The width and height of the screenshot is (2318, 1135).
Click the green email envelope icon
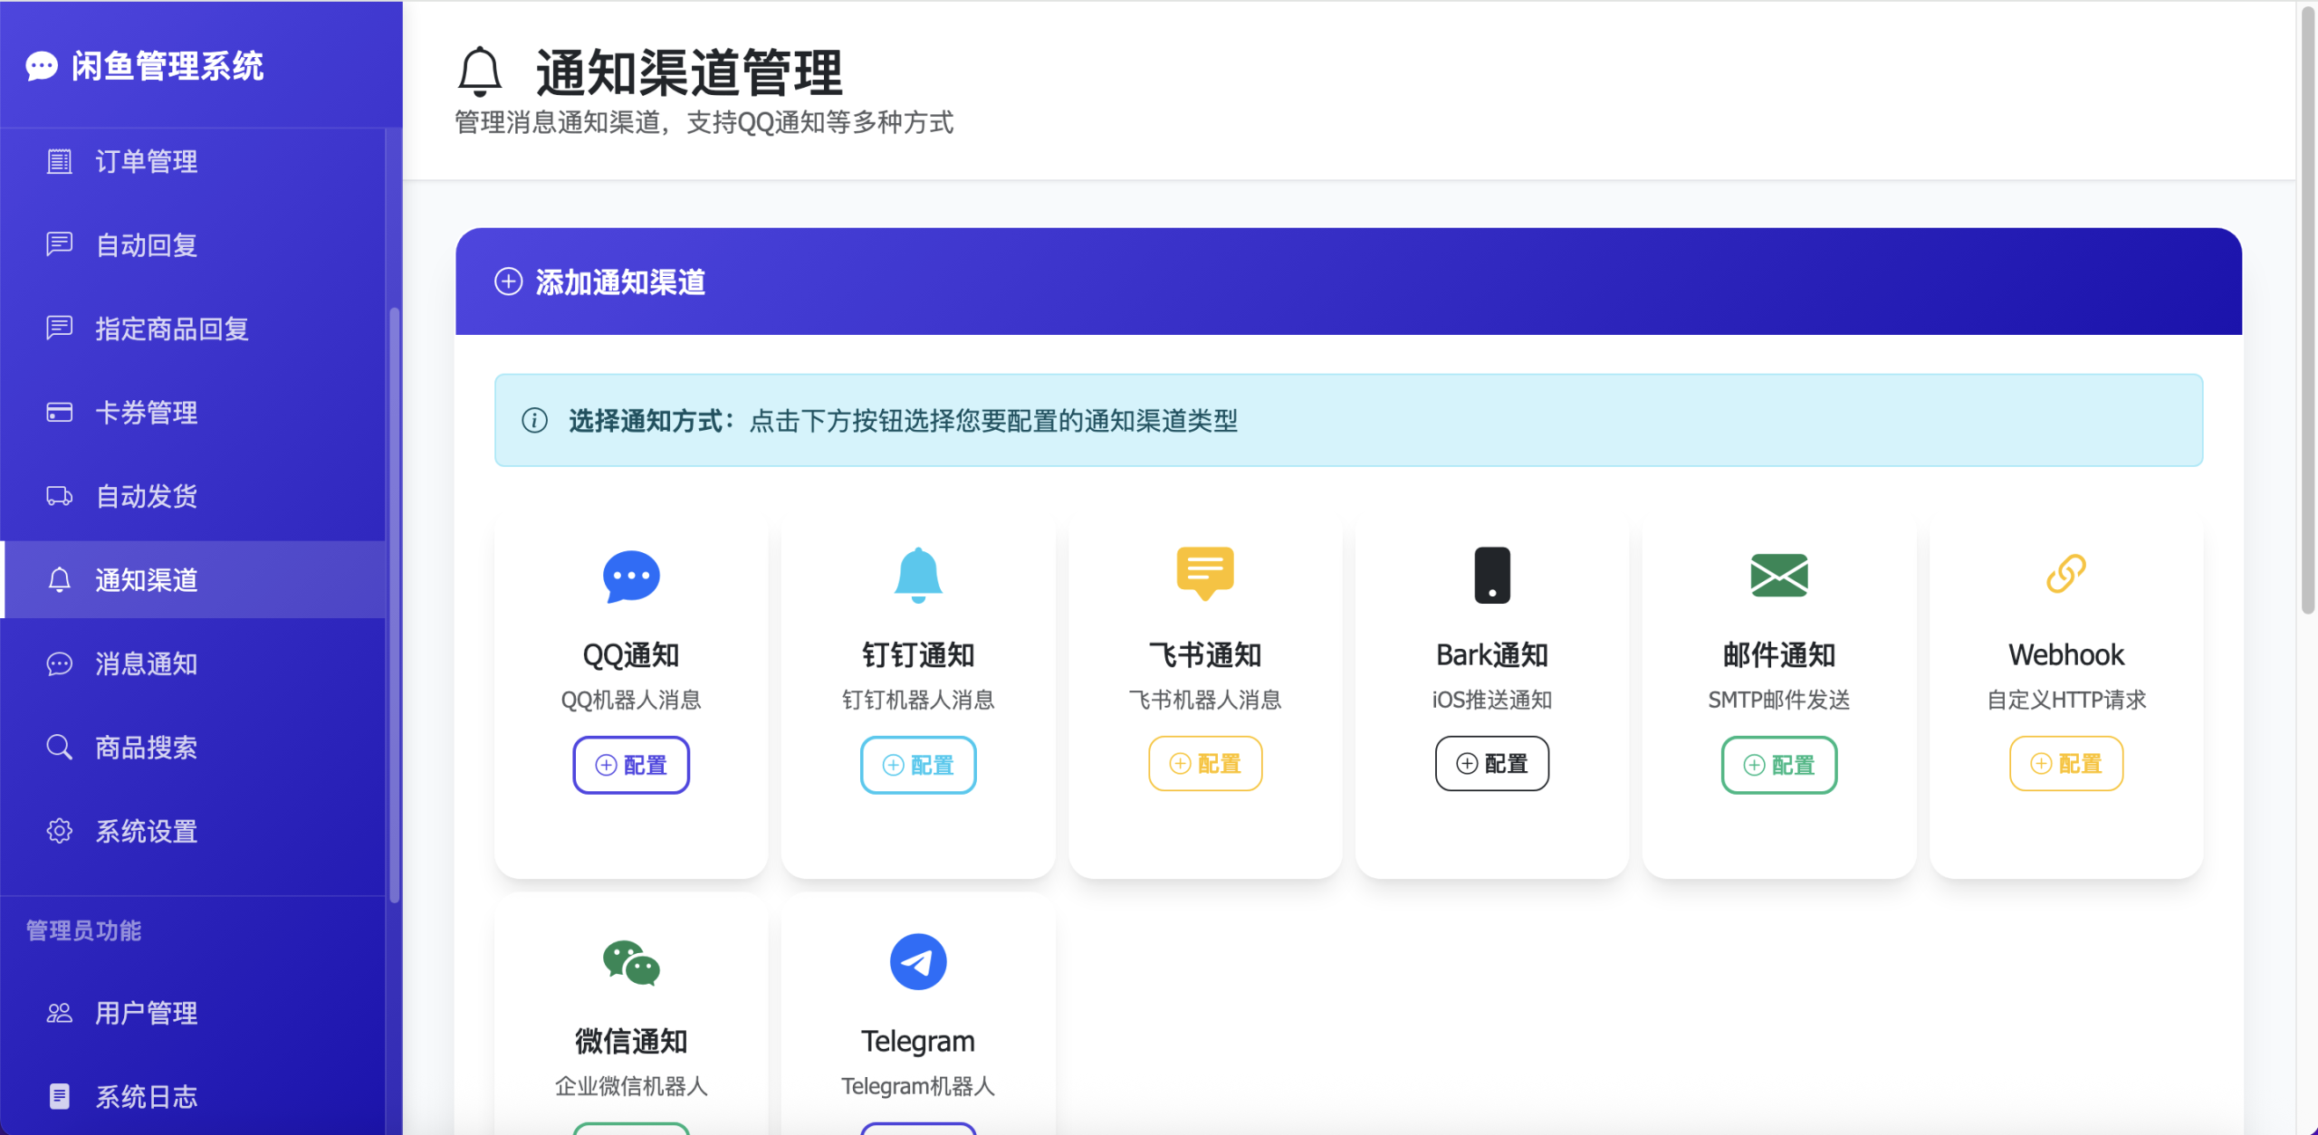pos(1779,576)
